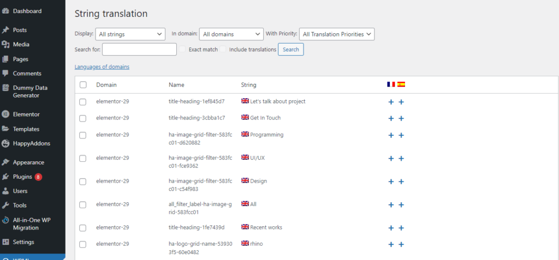Open Users in the admin menu

pos(20,191)
